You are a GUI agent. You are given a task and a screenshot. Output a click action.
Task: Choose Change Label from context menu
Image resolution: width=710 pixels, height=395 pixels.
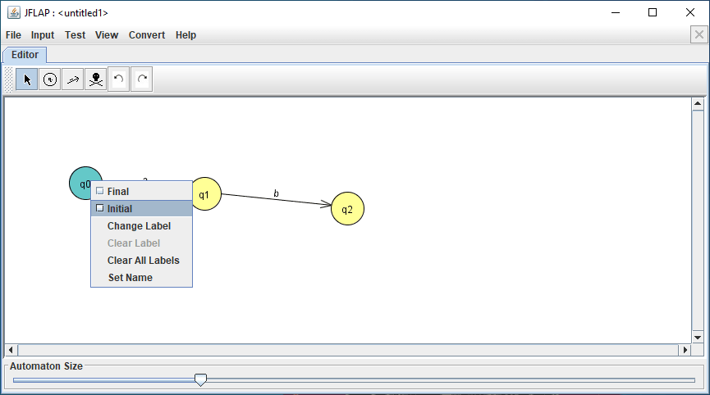point(142,225)
